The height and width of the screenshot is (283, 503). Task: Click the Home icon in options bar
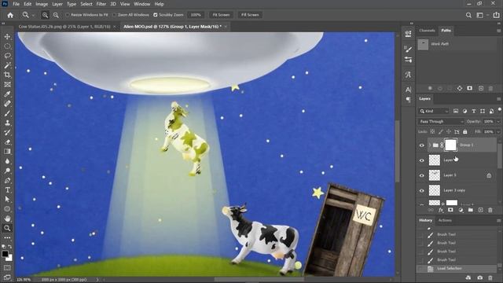(10, 15)
